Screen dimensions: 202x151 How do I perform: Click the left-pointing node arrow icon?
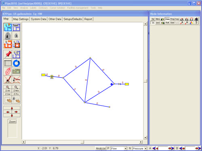[162, 23]
